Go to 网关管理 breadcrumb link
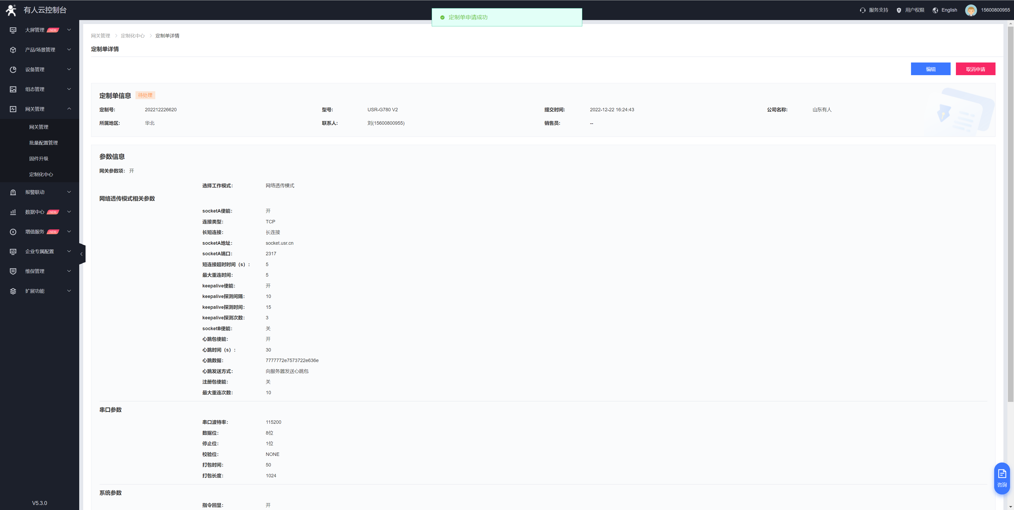This screenshot has height=510, width=1014. 100,36
